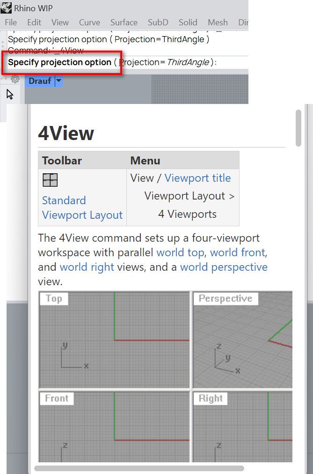Click the 4View four-pane toolbar icon
313x474 pixels.
tap(50, 180)
